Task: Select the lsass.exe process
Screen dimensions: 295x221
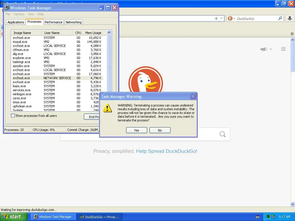Action: click(x=57, y=86)
